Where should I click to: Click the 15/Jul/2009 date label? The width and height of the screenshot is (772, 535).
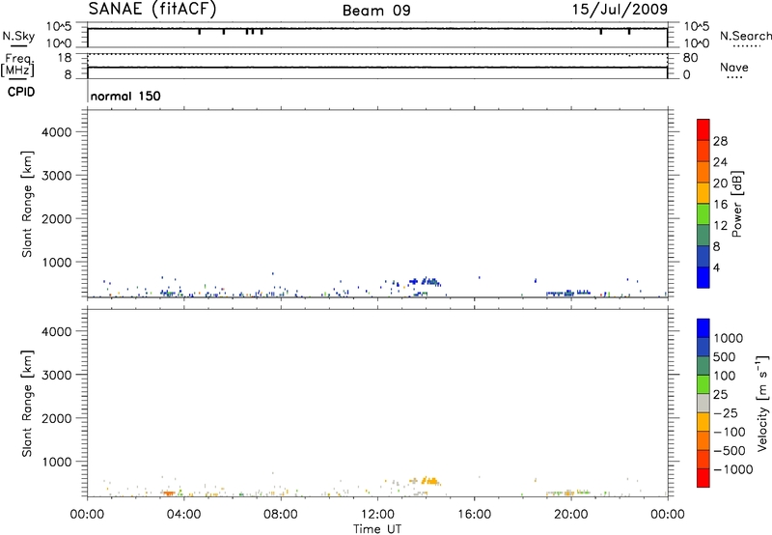click(620, 9)
